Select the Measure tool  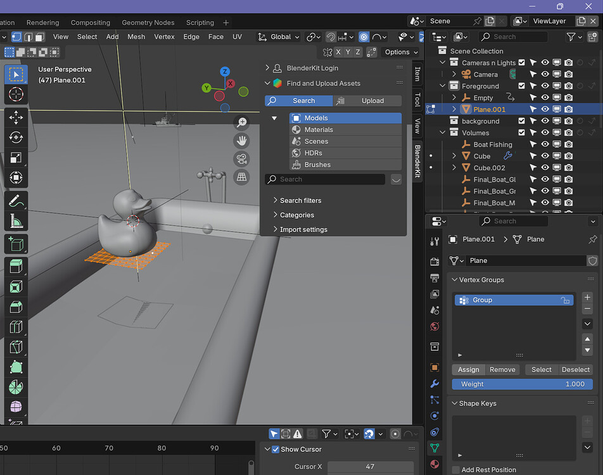(16, 221)
